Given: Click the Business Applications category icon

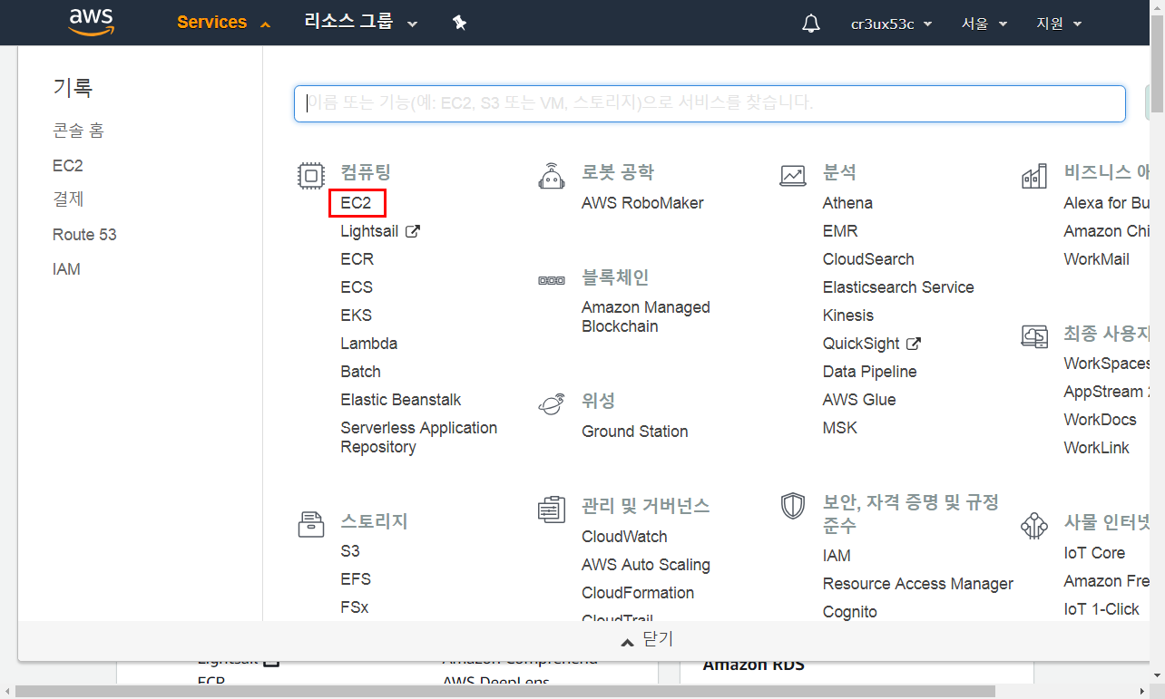Looking at the screenshot, I should [x=1034, y=175].
